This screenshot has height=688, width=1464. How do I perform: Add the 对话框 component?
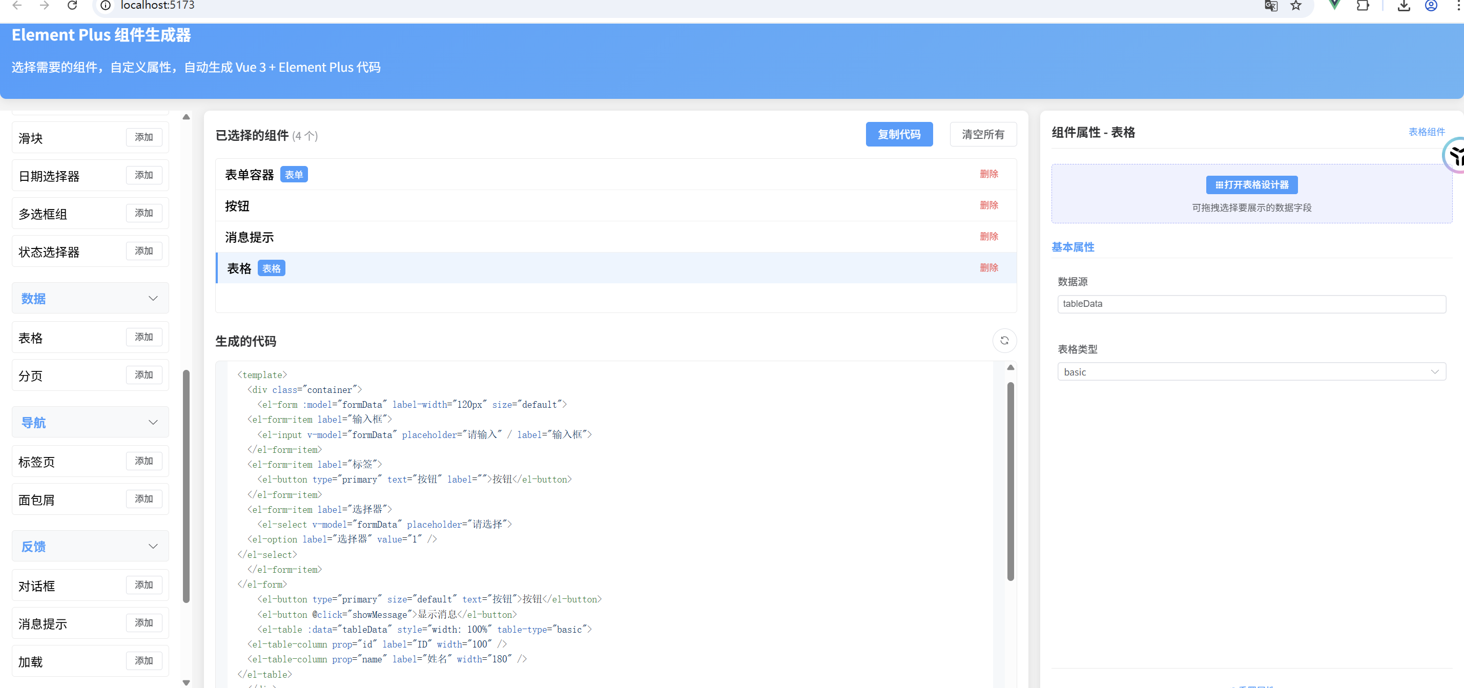pos(144,585)
